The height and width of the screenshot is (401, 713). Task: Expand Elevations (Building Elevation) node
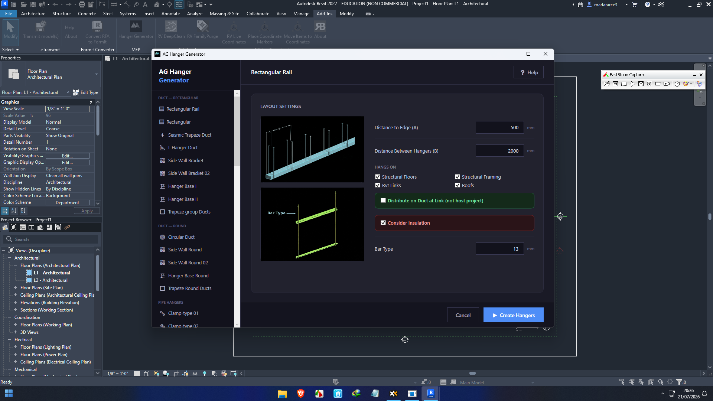(16, 303)
